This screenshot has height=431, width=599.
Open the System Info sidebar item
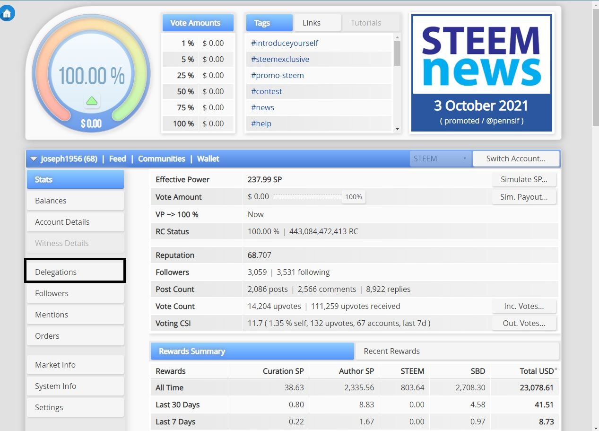(75, 386)
